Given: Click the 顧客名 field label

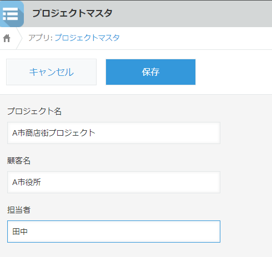Looking at the screenshot, I should click(19, 161).
